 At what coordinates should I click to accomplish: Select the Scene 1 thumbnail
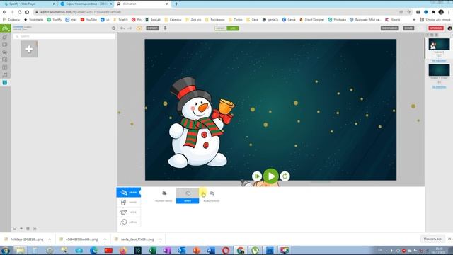[x=439, y=45]
